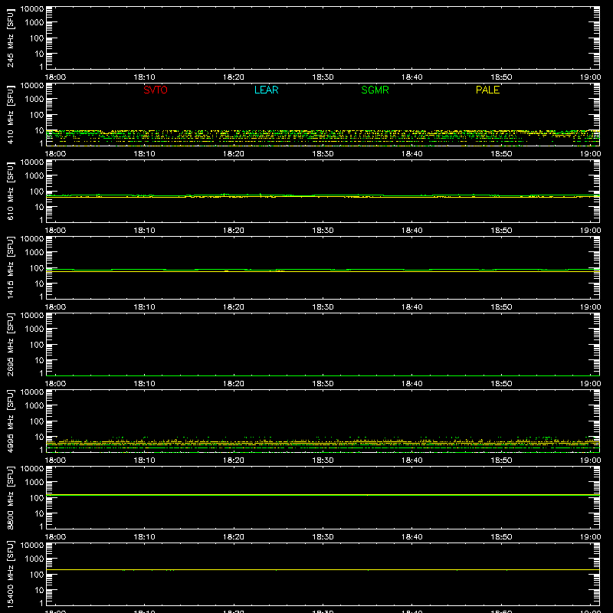Image resolution: width=613 pixels, height=613 pixels.
Task: Click 18:30 tick under the 245 MHz panel
Action: [x=323, y=77]
